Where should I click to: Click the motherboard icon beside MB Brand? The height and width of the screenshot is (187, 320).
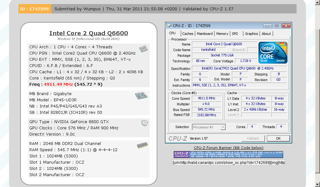[x=141, y=95]
